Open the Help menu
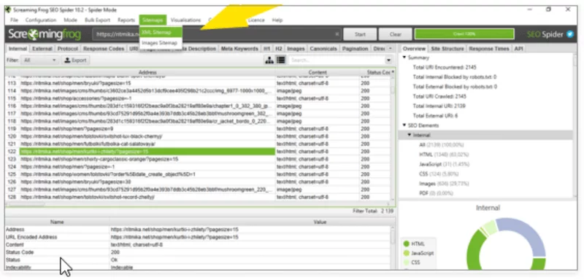The width and height of the screenshot is (584, 280). (277, 20)
